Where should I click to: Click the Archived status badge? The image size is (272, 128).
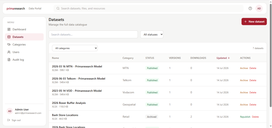(x=152, y=117)
